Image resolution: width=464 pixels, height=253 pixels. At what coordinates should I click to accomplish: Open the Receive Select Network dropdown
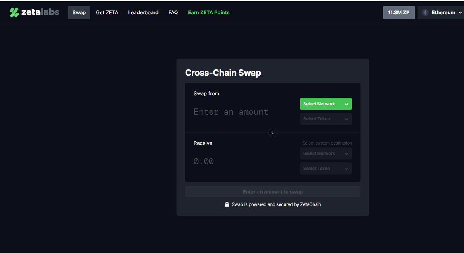326,153
